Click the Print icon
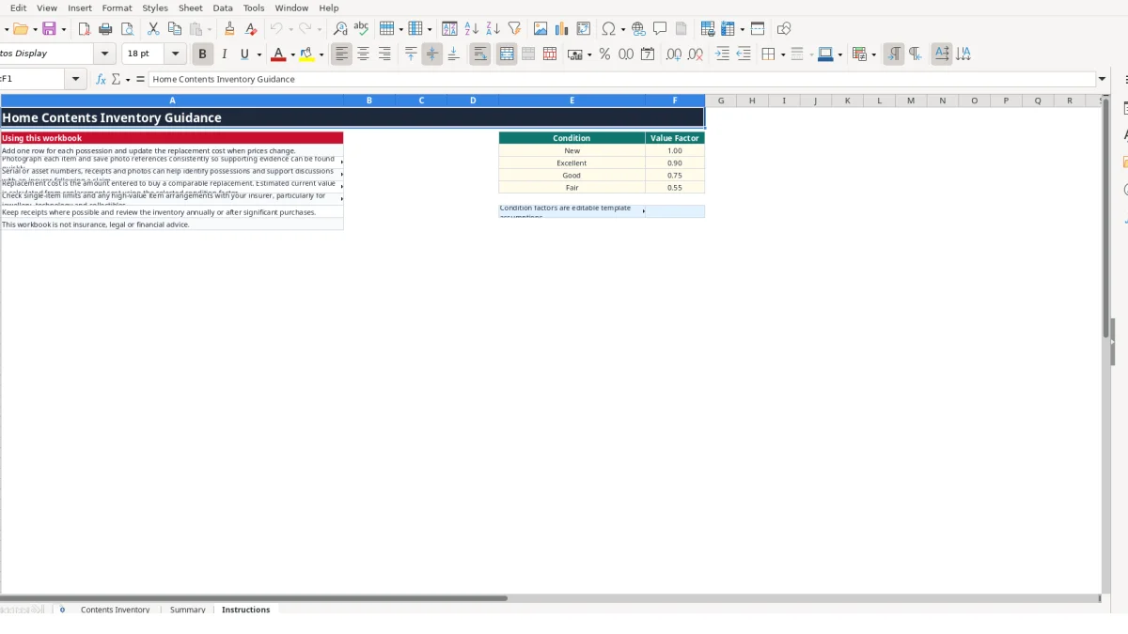The height and width of the screenshot is (634, 1128). pos(105,29)
